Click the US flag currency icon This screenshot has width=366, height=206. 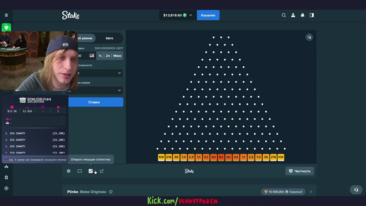pyautogui.click(x=92, y=56)
